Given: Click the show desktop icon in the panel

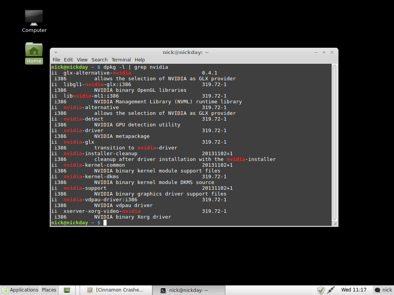Looking at the screenshot, I should pyautogui.click(x=67, y=290).
